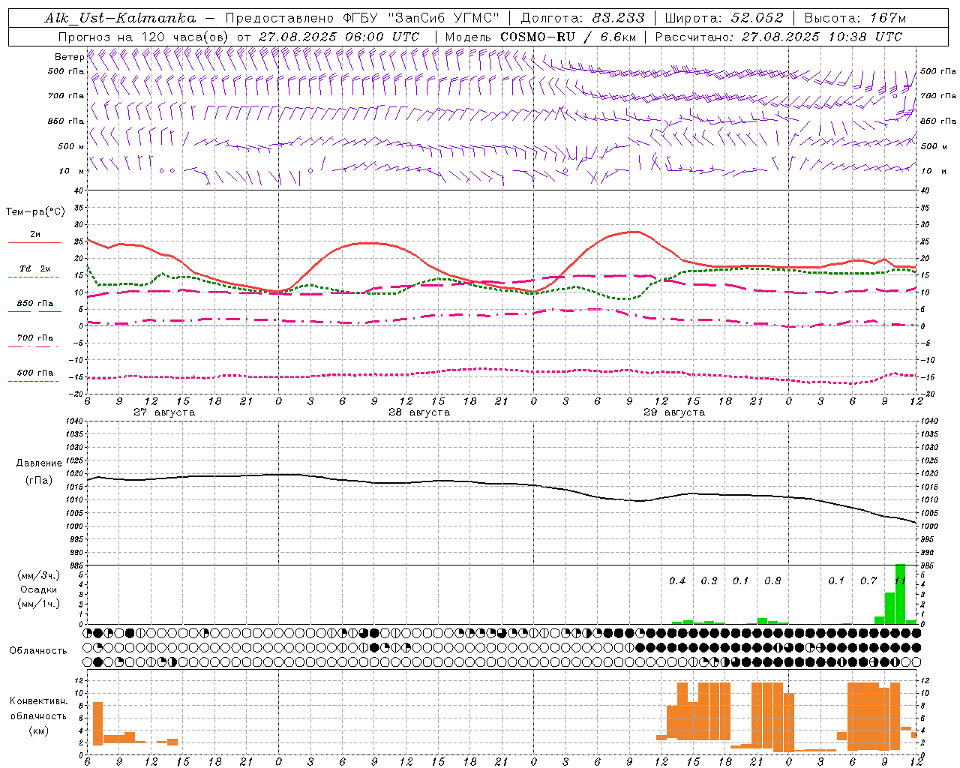This screenshot has height=768, width=960.
Task: Click the station name Alk_Ust-Kaimanka
Action: pos(120,18)
